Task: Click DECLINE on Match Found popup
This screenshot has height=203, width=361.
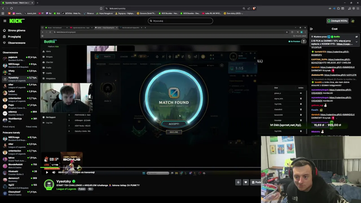Action: pos(174,132)
